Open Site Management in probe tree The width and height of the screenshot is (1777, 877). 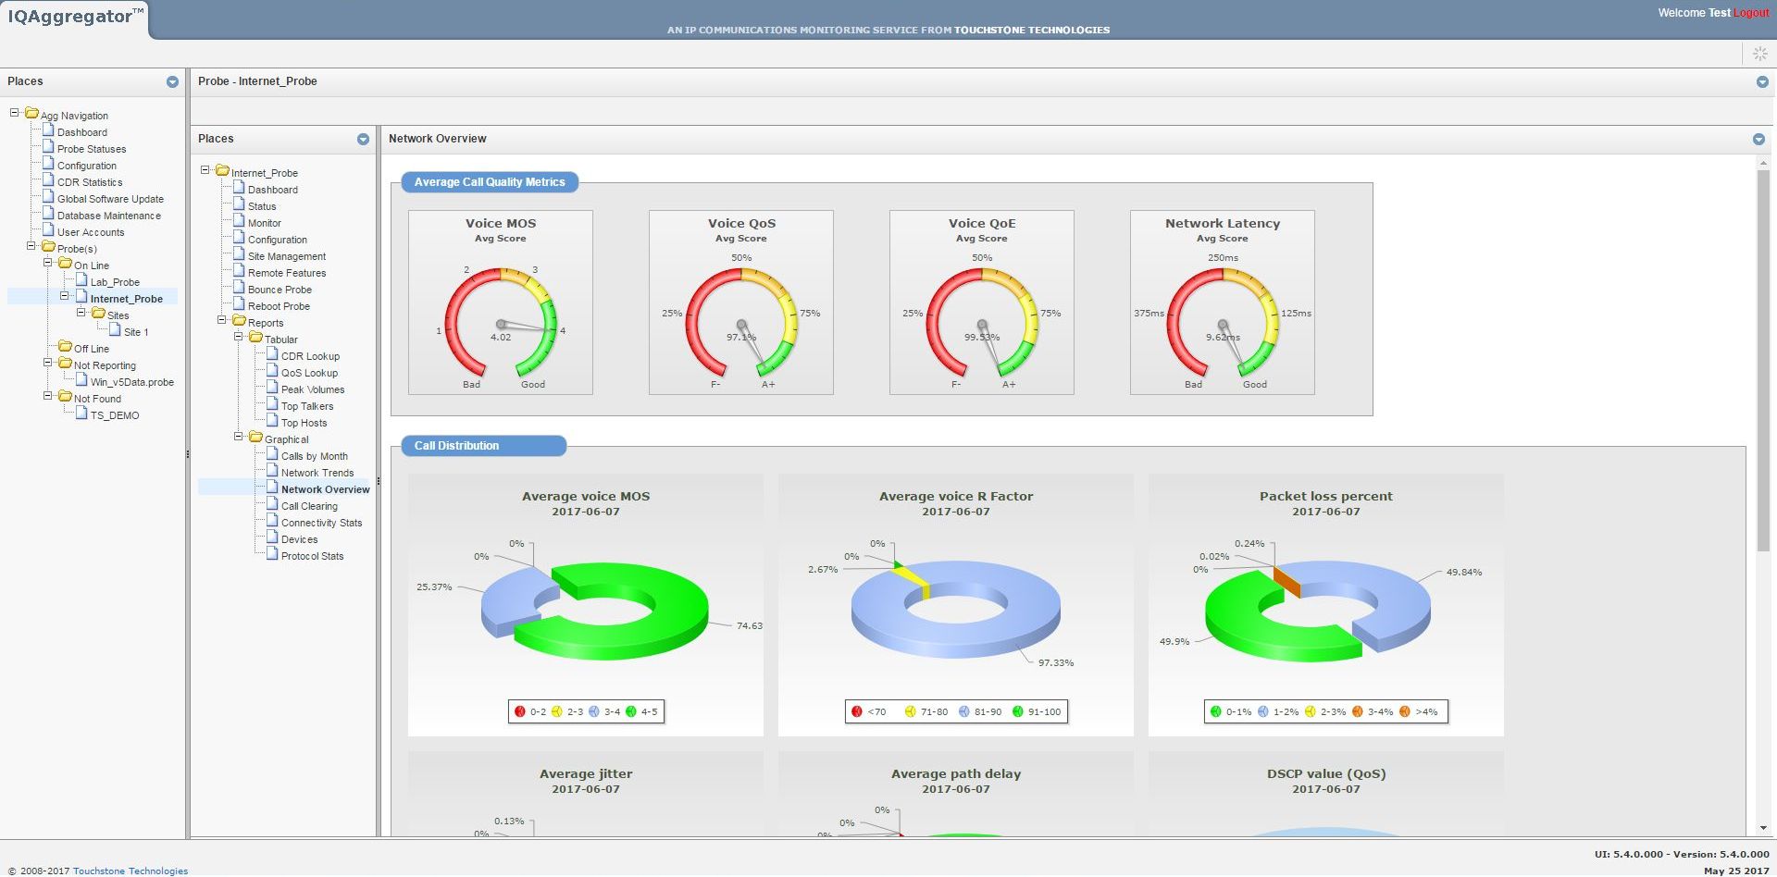(x=287, y=256)
